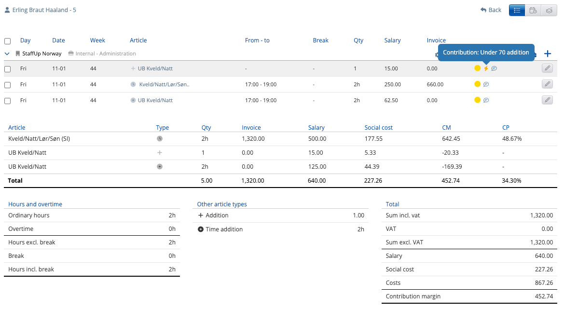This screenshot has width=564, height=309.
Task: Click the Week column header
Action: pos(97,40)
